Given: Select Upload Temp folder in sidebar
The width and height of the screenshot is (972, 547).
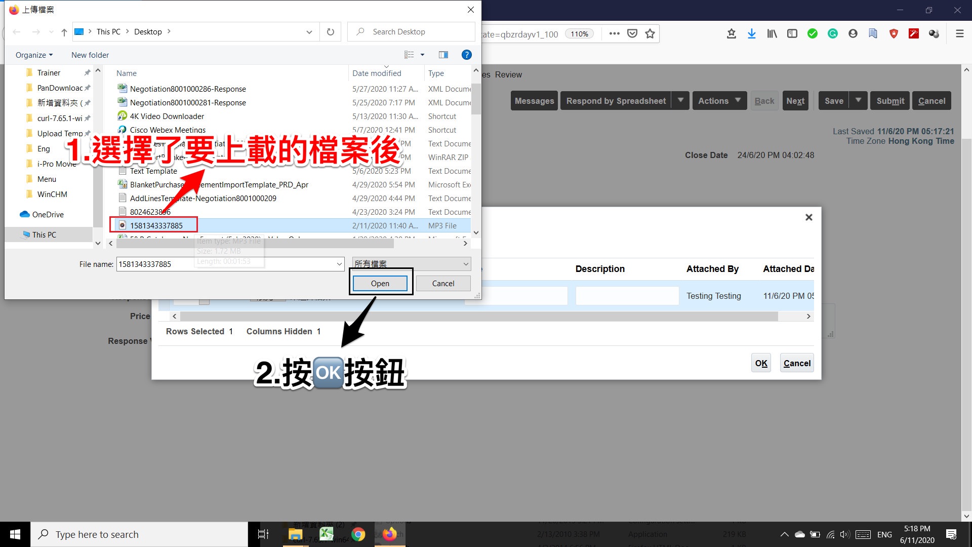Looking at the screenshot, I should click(60, 133).
